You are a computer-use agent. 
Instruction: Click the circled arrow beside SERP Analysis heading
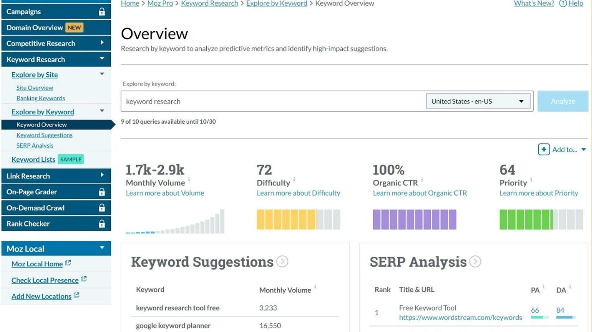(x=475, y=262)
